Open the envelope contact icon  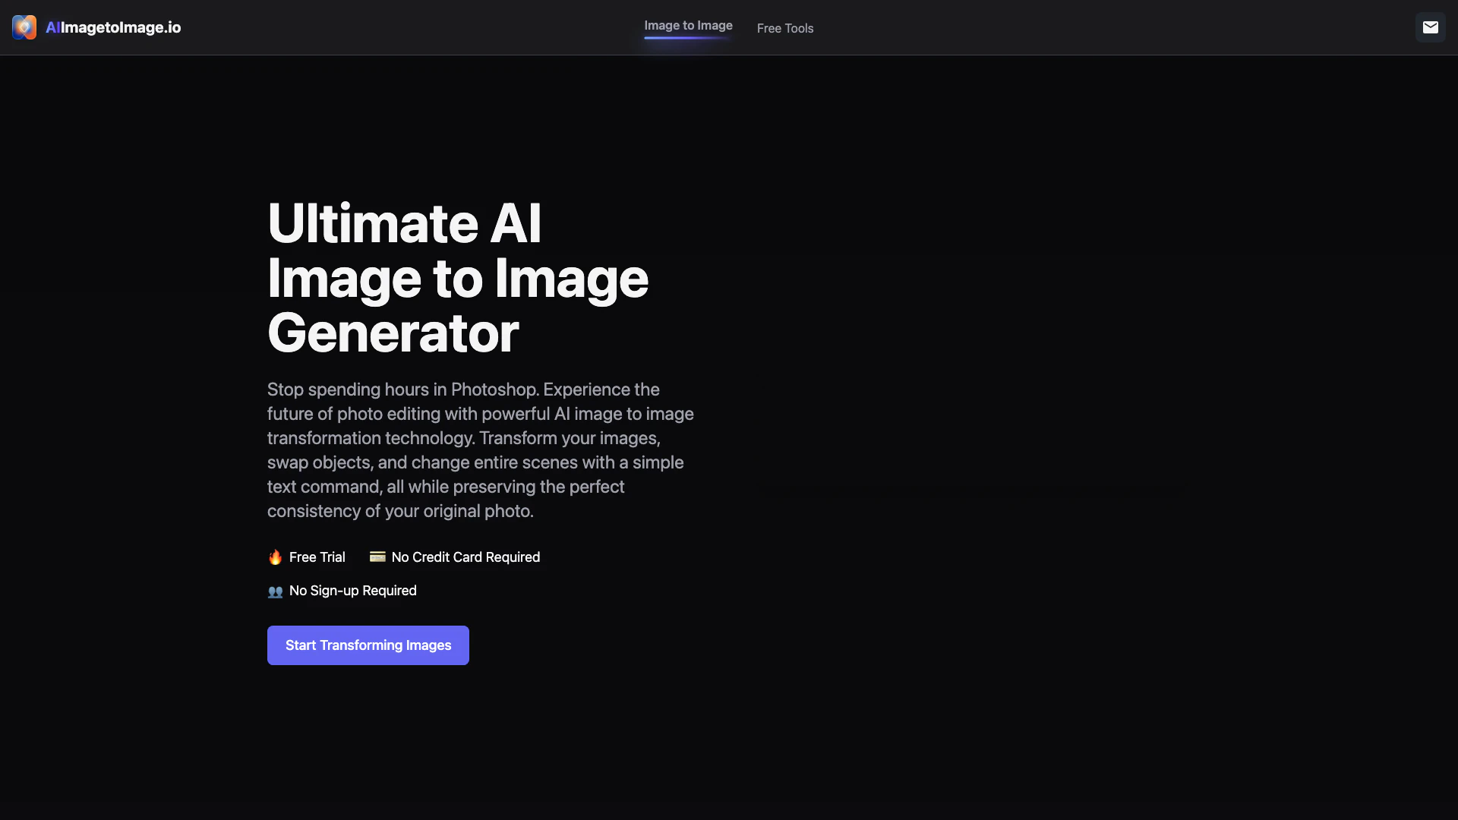pyautogui.click(x=1430, y=27)
